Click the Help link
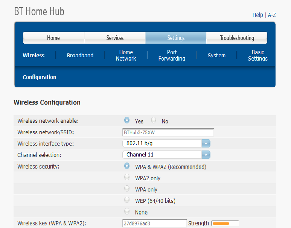This screenshot has height=228, width=291. tap(257, 15)
